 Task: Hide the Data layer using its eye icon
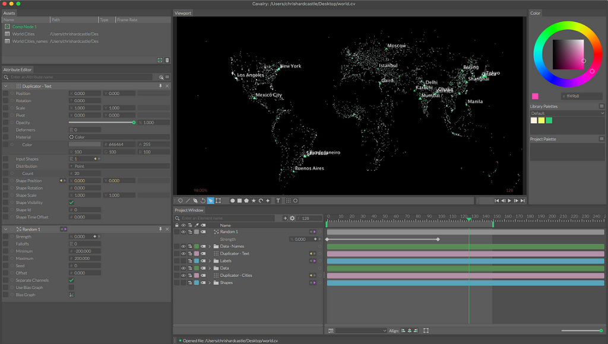[183, 268]
